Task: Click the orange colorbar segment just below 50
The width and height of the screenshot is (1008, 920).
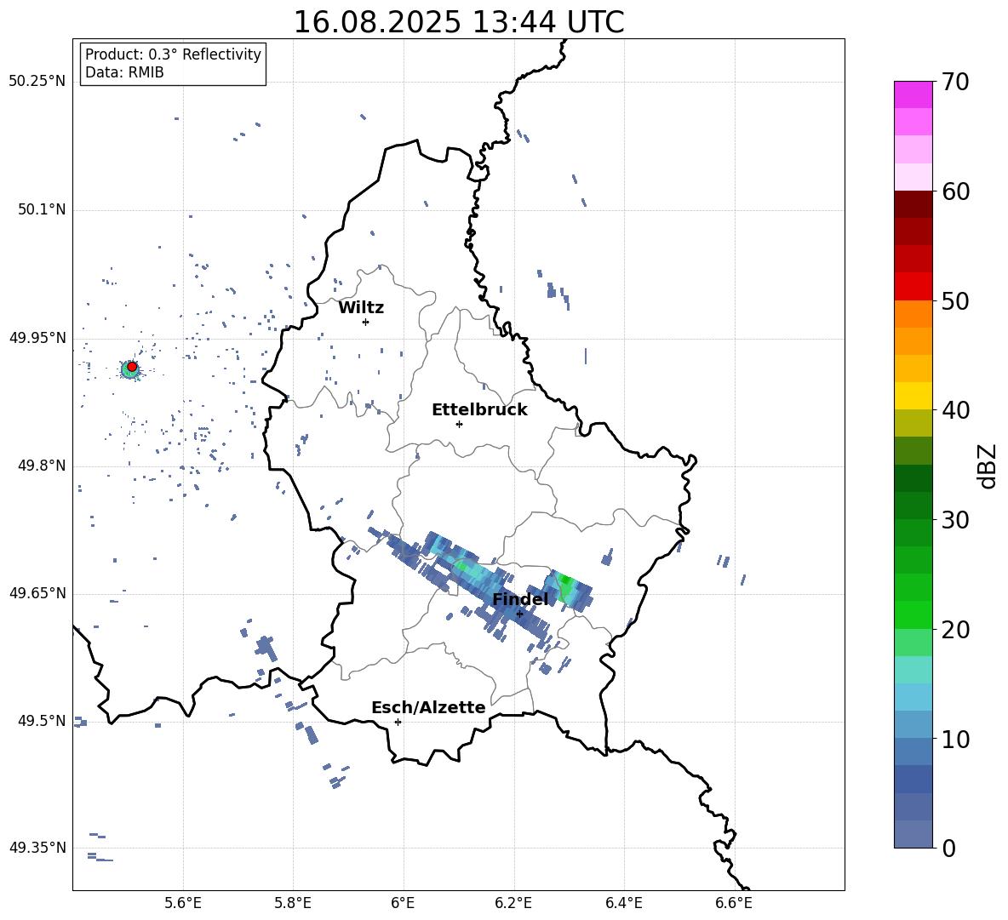Action: point(913,314)
